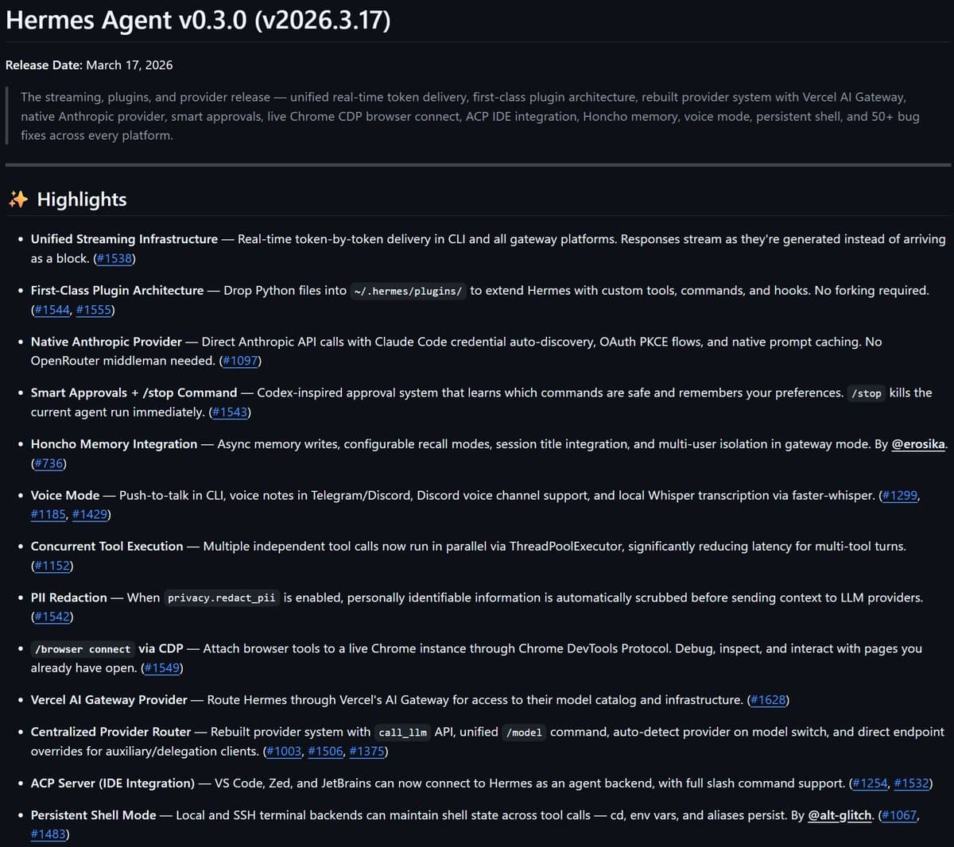Open issue #1097 for Native Anthropic Provider
The height and width of the screenshot is (847, 954).
point(241,361)
